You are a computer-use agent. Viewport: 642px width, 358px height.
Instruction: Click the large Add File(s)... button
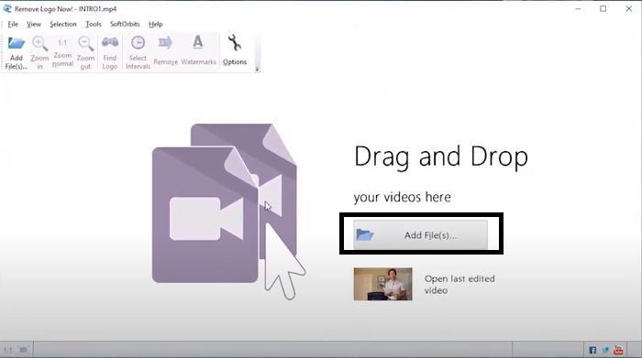pyautogui.click(x=420, y=235)
